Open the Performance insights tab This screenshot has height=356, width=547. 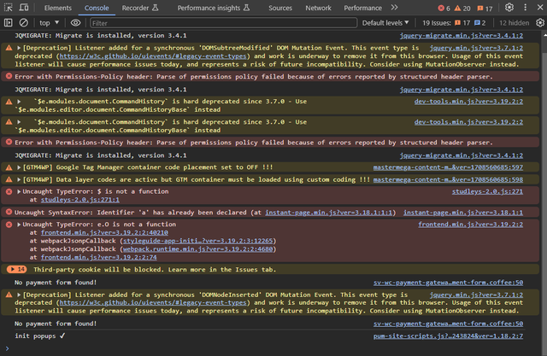click(x=214, y=8)
